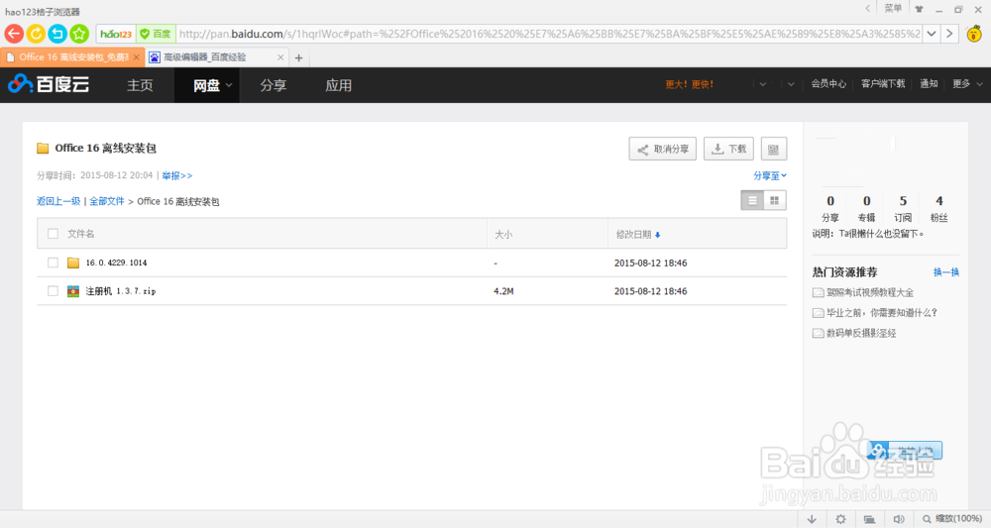
Task: Open folder name 16.0.4229.1014
Action: [x=116, y=263]
